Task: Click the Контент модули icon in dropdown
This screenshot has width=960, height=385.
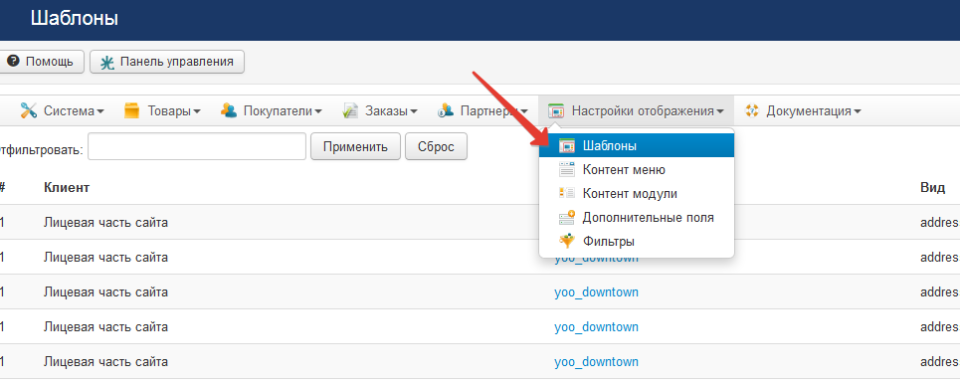Action: [x=568, y=193]
